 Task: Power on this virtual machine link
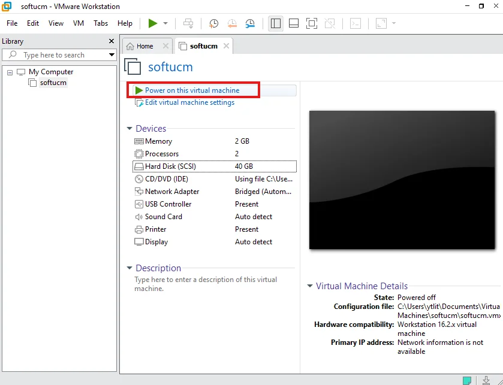click(x=192, y=90)
